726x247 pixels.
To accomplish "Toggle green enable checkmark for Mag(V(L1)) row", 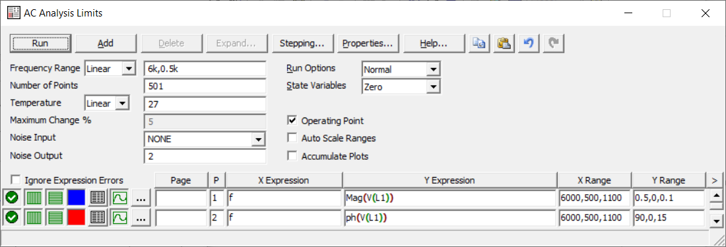I will pyautogui.click(x=12, y=198).
